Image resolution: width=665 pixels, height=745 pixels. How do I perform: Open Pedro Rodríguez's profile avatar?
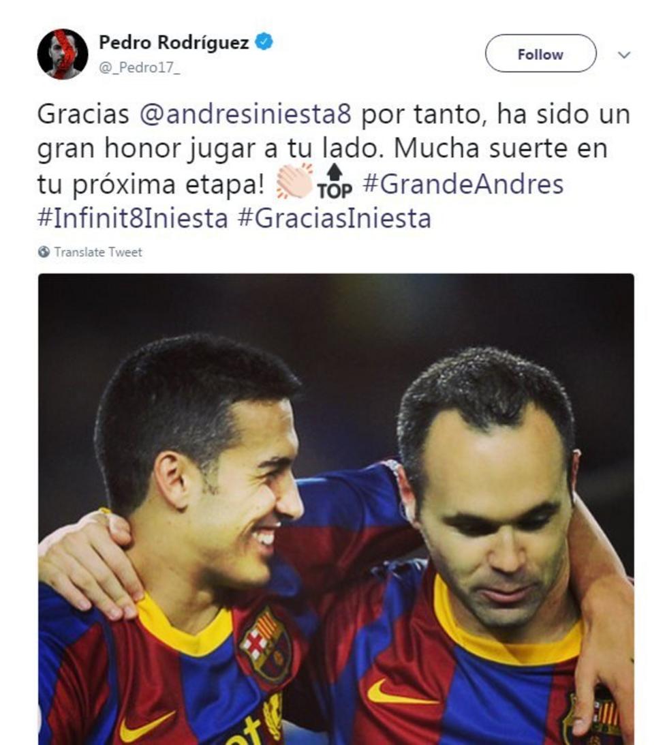(63, 54)
